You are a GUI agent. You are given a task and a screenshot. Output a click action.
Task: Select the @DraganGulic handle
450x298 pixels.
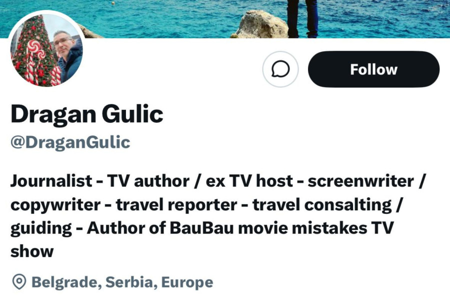click(x=70, y=142)
